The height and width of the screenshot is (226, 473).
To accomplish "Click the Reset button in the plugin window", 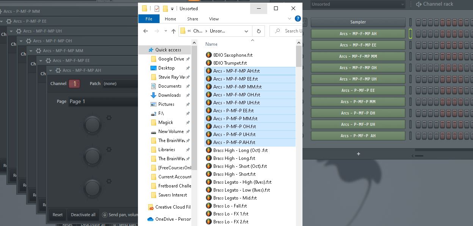I will pyautogui.click(x=58, y=215).
